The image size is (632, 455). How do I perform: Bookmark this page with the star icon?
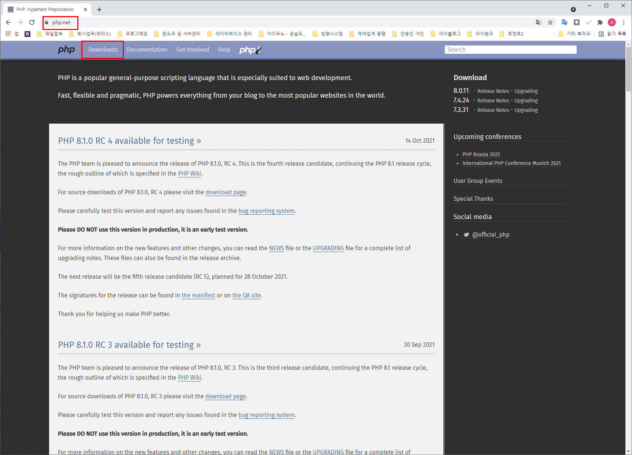[x=550, y=22]
